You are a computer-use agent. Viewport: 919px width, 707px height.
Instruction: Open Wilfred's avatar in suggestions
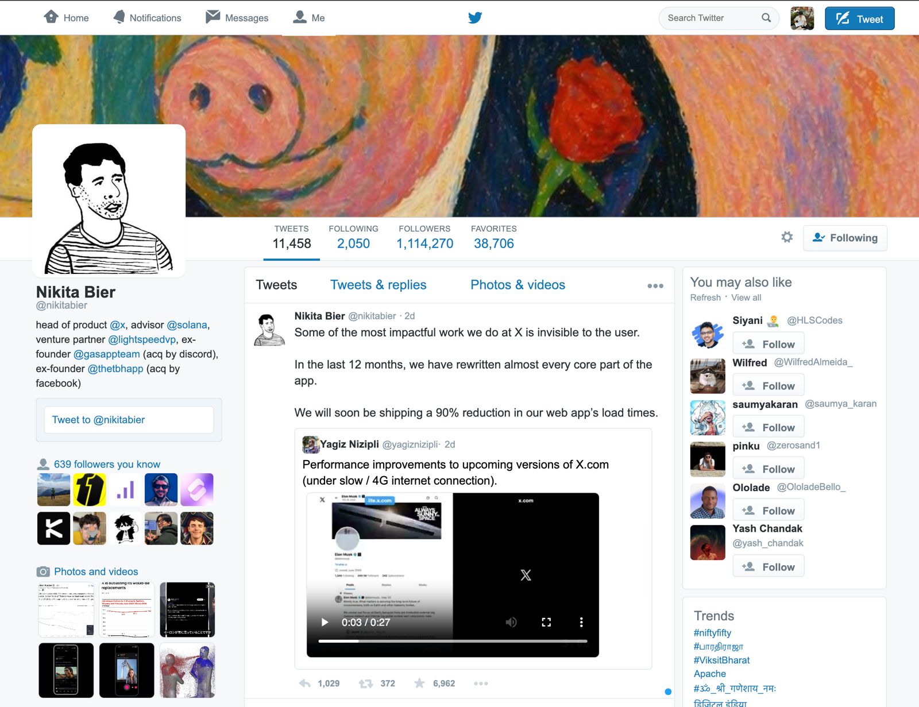click(x=708, y=376)
